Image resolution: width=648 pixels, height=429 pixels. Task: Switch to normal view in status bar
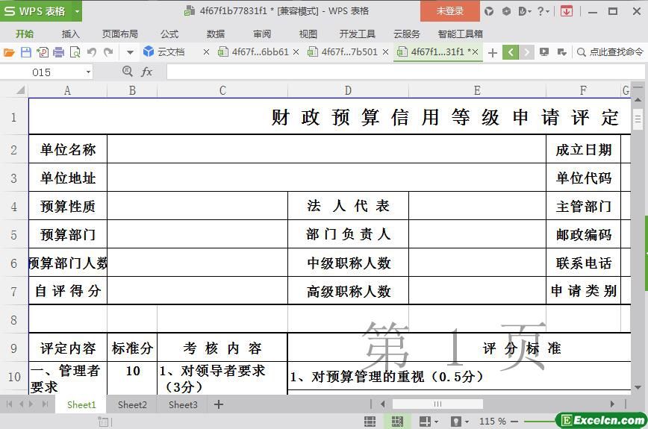click(x=370, y=422)
